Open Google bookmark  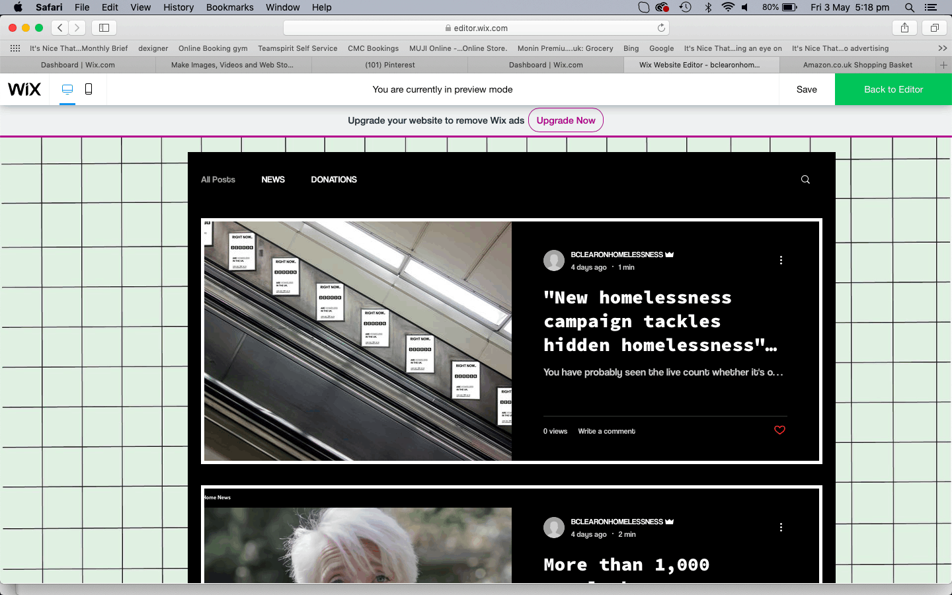661,48
